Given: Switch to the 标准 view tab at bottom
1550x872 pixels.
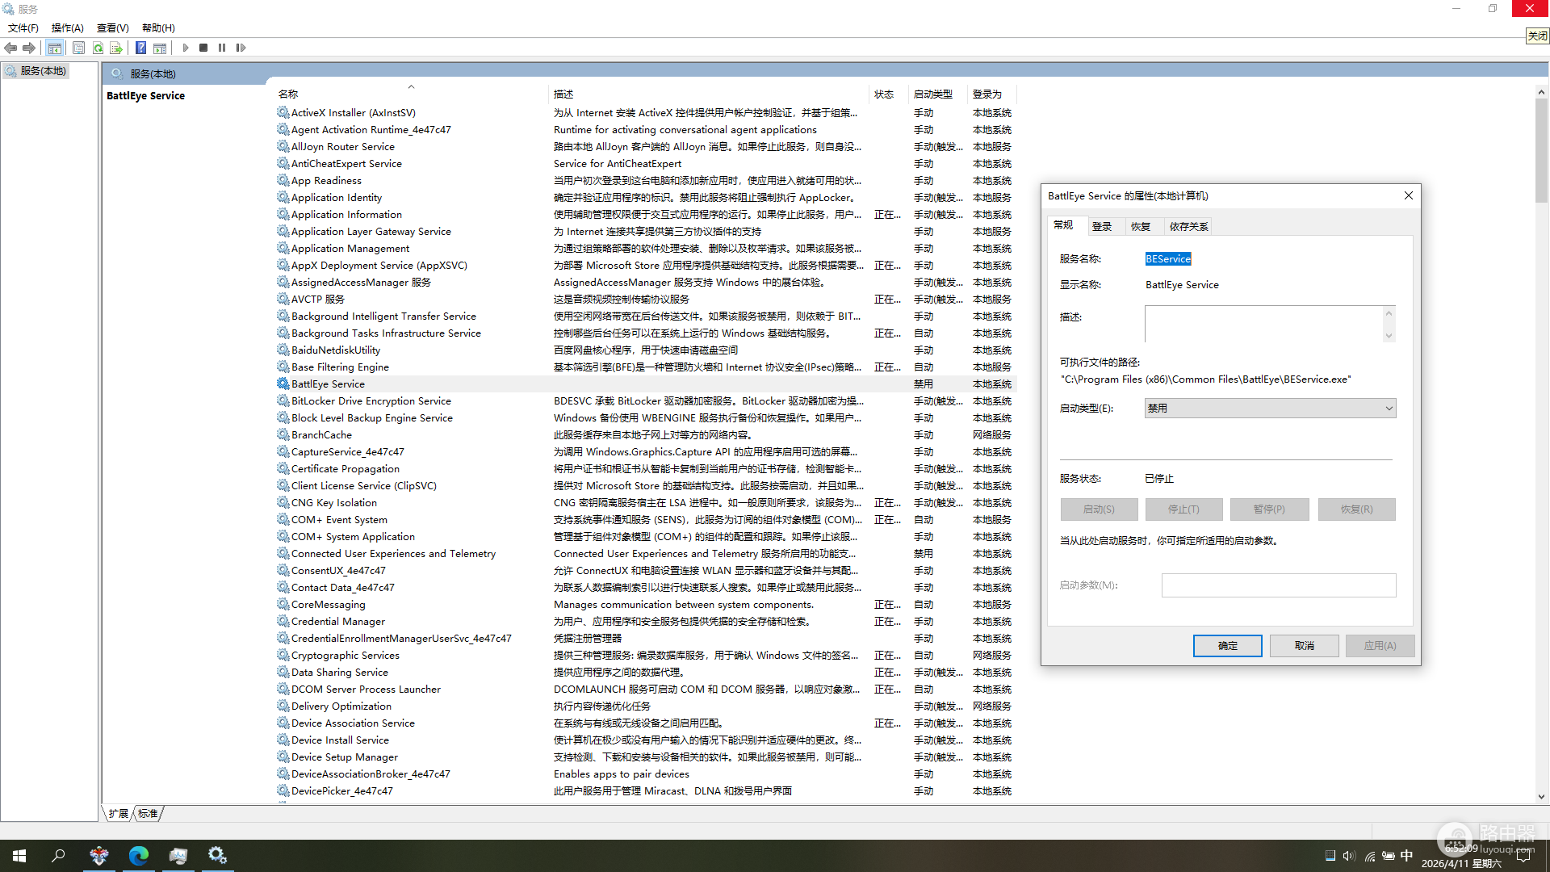Looking at the screenshot, I should tap(148, 813).
